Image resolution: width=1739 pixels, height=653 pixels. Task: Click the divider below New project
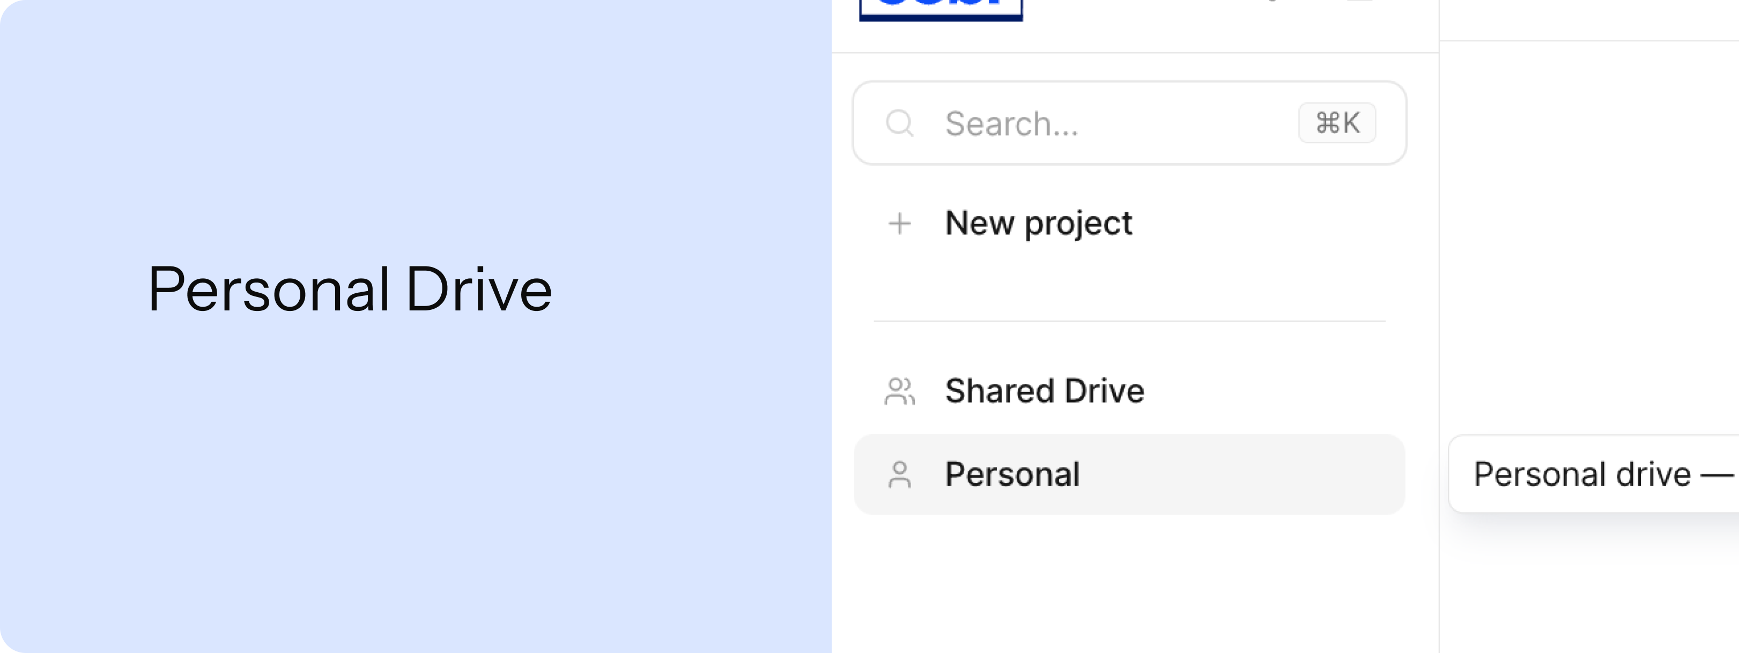coord(1129,322)
